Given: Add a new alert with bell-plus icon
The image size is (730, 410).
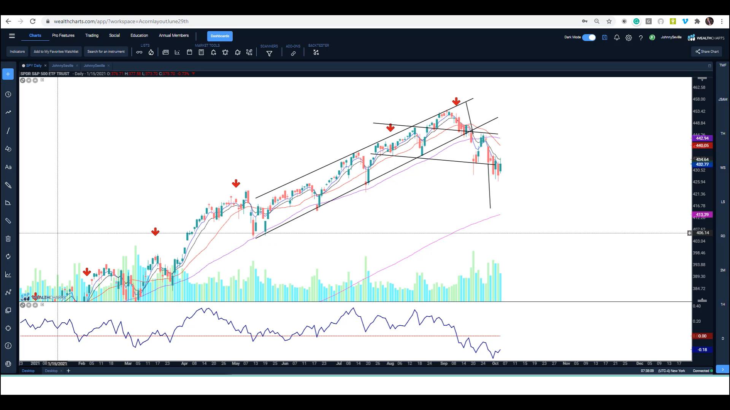Looking at the screenshot, I should click(x=213, y=52).
